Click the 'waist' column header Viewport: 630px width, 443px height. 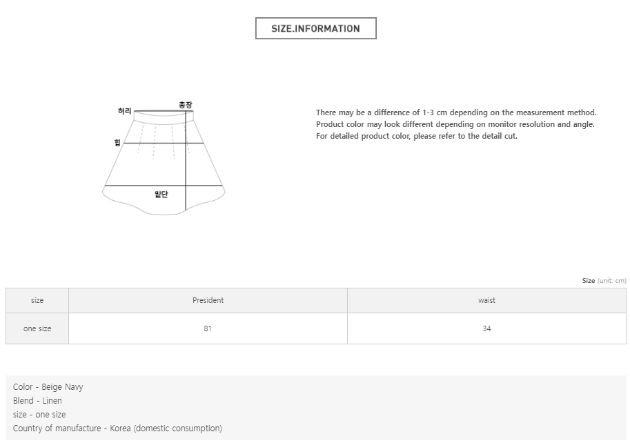[486, 300]
